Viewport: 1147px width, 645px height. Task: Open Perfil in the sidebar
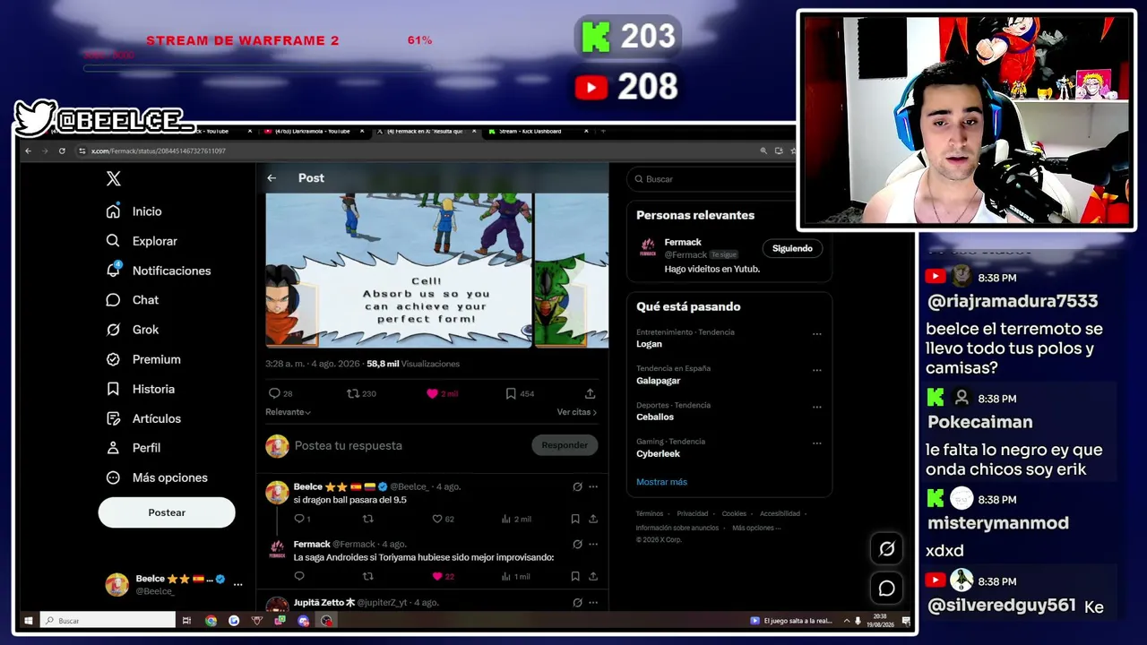click(x=134, y=448)
